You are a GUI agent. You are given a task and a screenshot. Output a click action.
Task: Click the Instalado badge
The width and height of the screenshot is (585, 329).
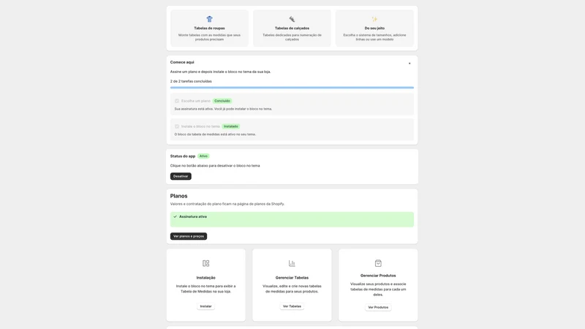point(230,126)
